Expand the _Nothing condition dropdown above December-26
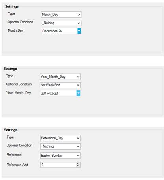The height and width of the screenshot is (180, 164). 61,23
